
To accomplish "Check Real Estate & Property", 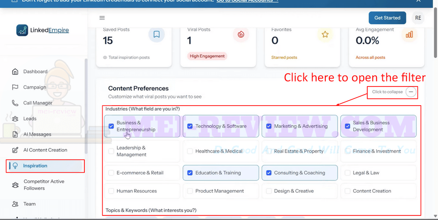I will (x=269, y=151).
